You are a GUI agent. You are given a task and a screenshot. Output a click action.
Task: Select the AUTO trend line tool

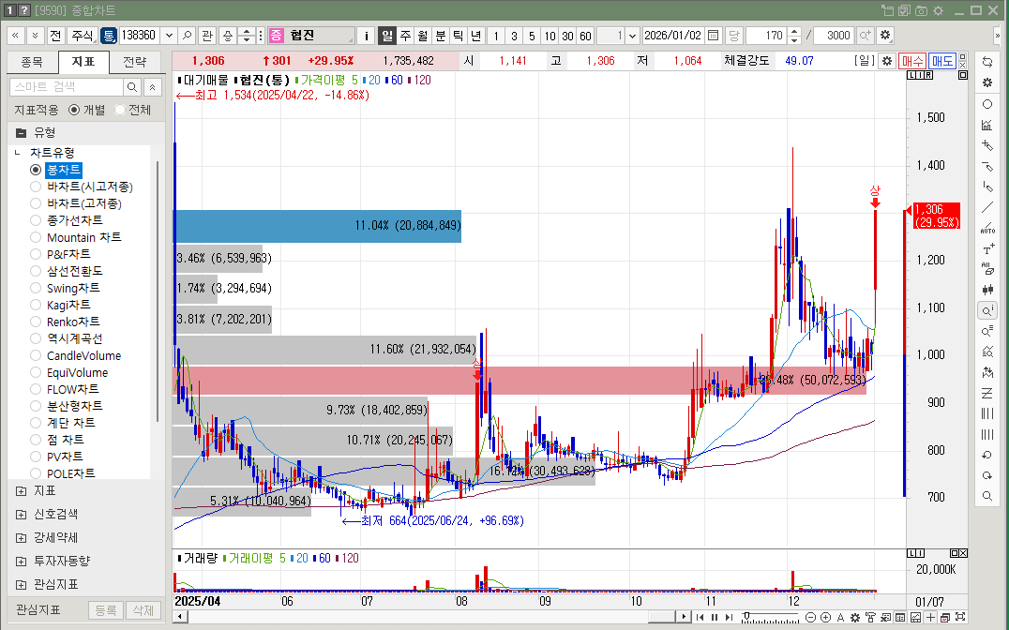tap(987, 229)
